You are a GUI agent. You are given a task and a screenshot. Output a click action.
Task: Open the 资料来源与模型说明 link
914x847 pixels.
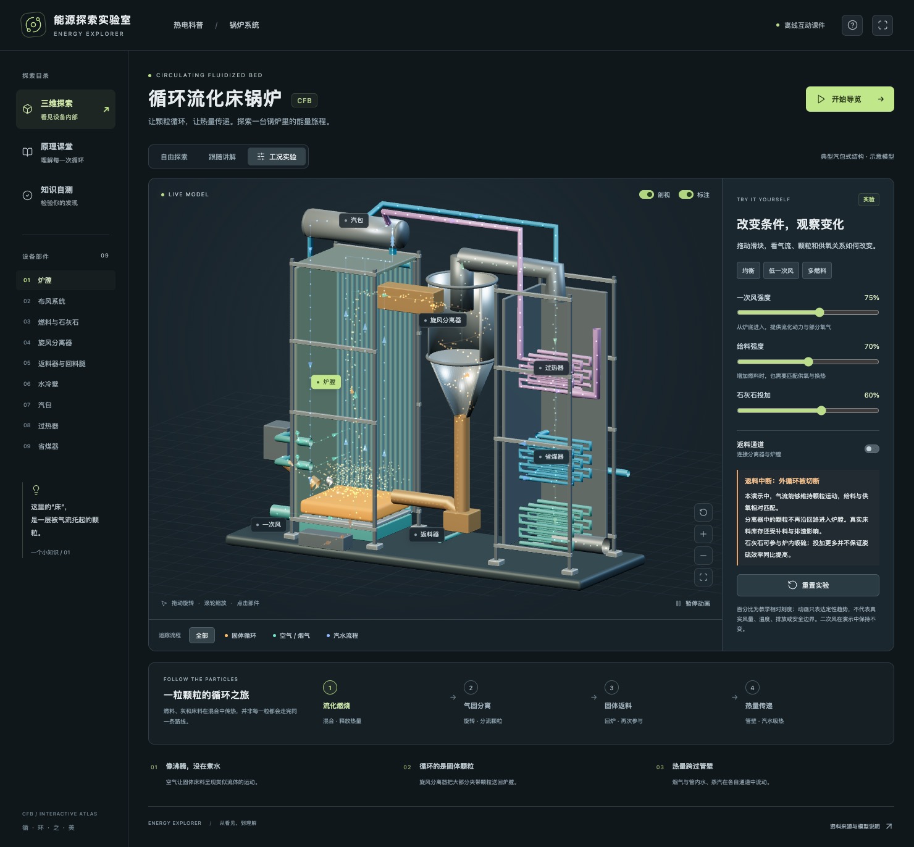861,827
